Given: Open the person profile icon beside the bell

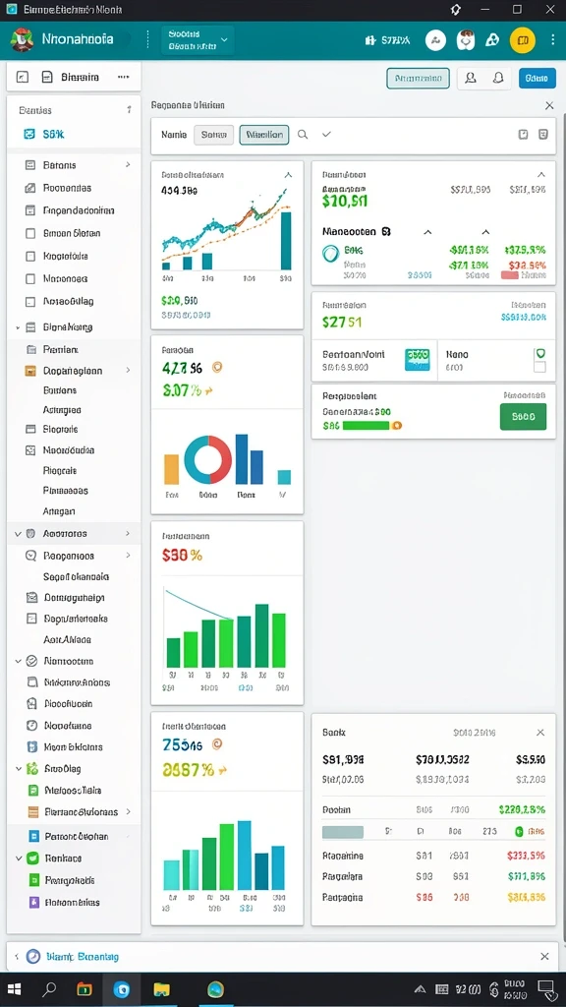Looking at the screenshot, I should pos(471,78).
